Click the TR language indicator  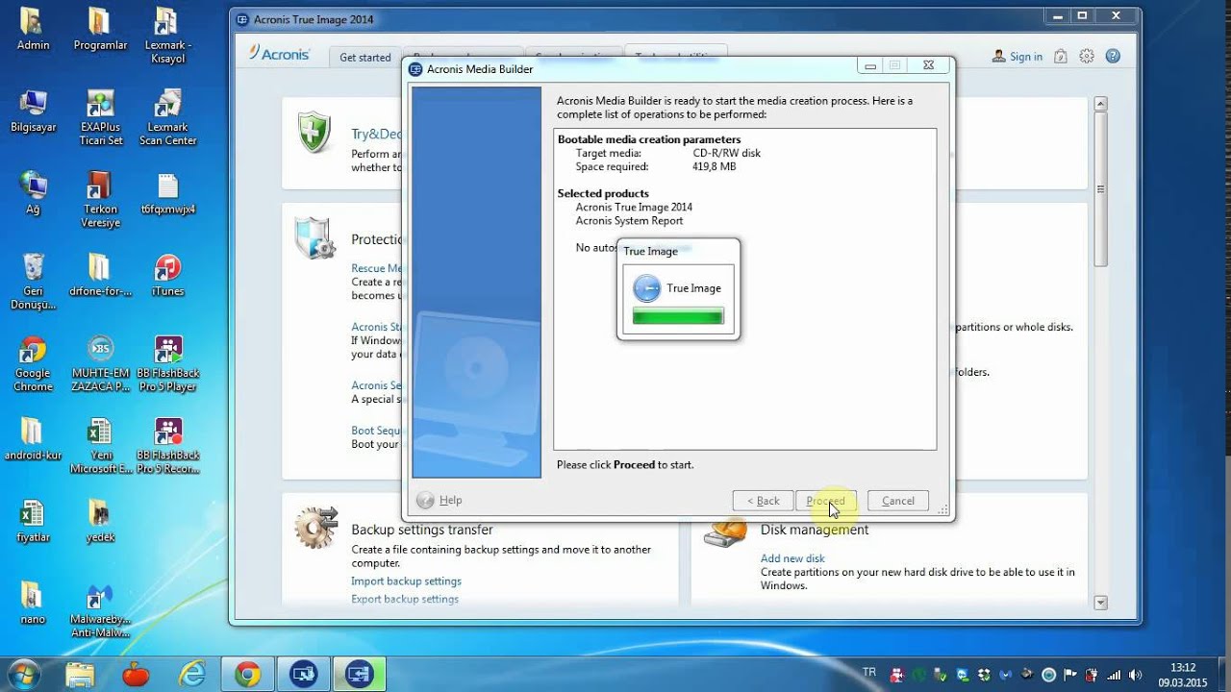pos(869,673)
